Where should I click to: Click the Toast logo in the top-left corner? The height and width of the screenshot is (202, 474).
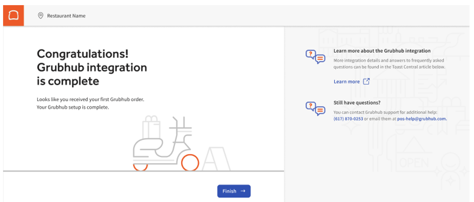14,15
